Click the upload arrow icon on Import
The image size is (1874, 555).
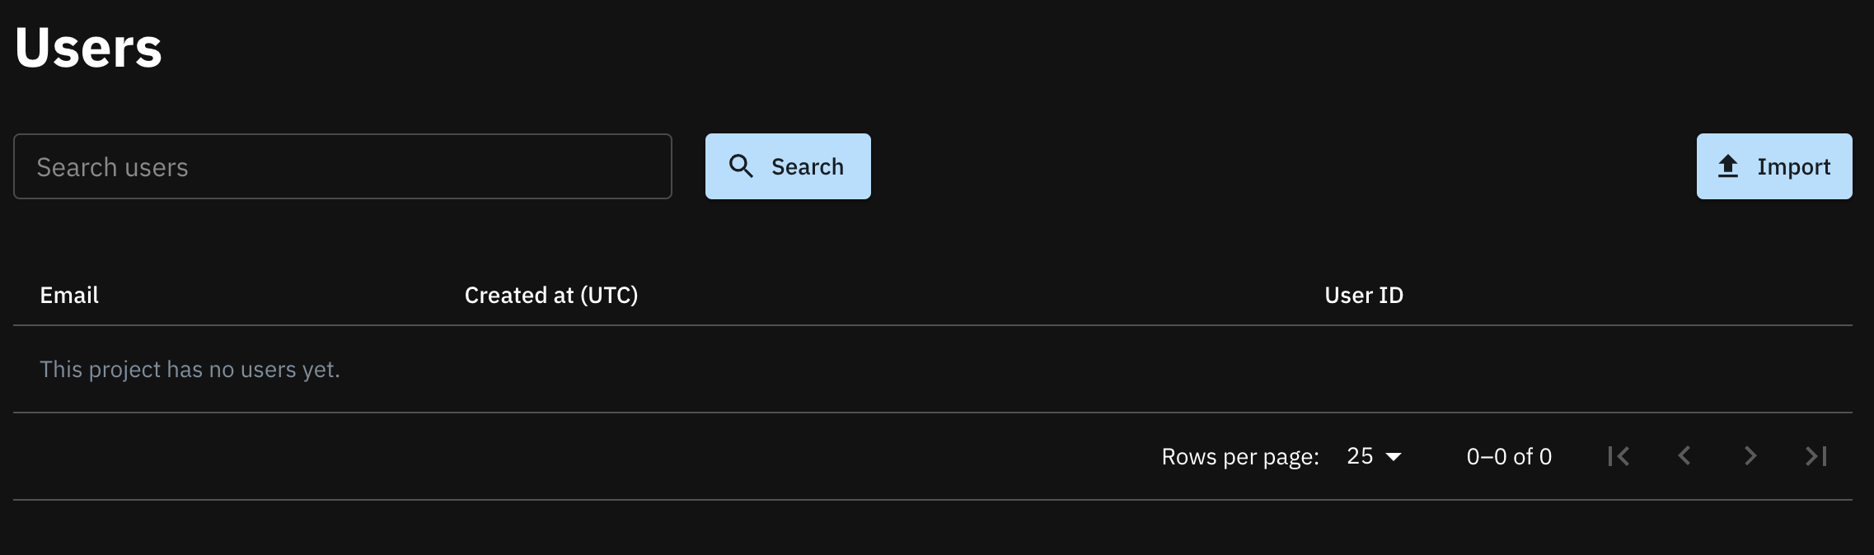click(x=1728, y=166)
